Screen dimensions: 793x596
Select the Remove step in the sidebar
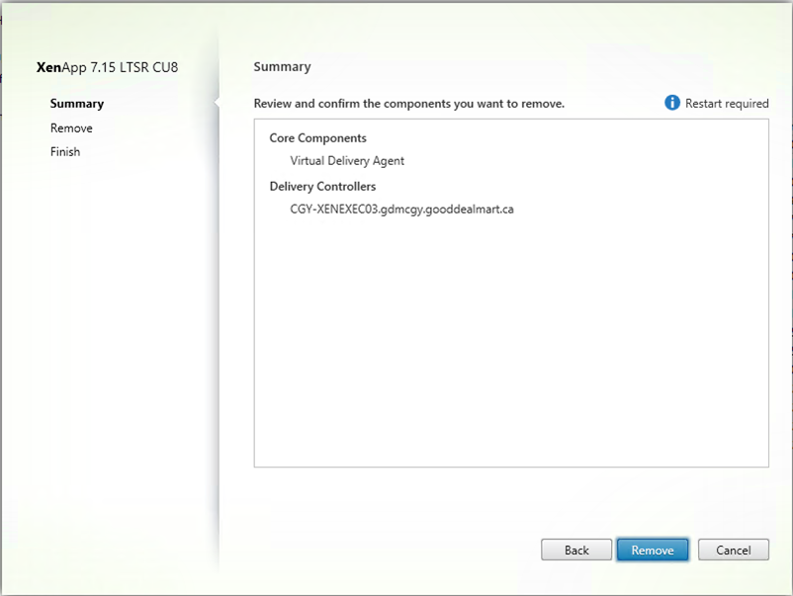(x=71, y=128)
